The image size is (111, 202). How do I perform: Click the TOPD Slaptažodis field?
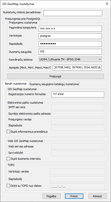77,179
